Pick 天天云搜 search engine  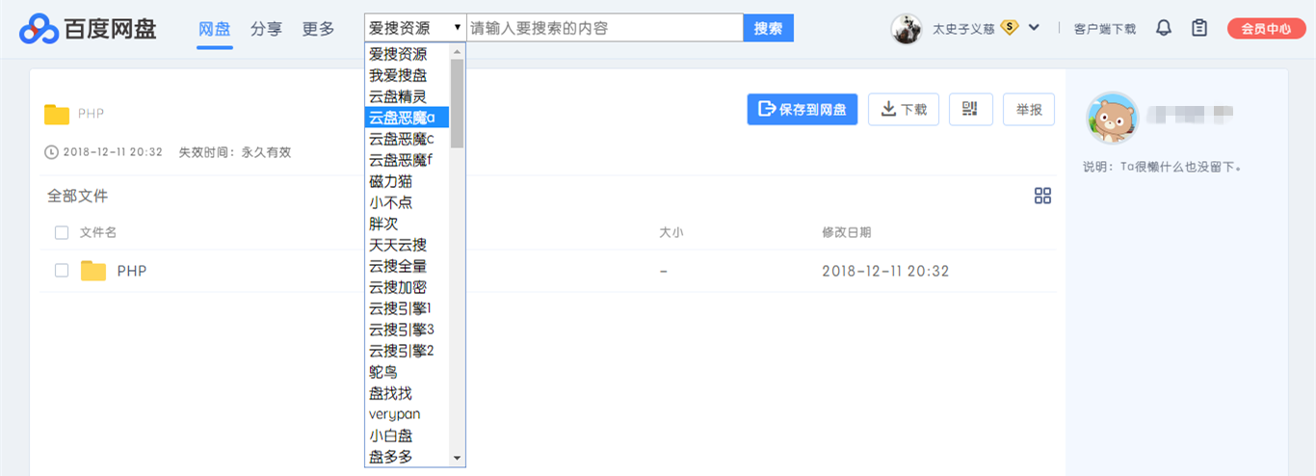tap(408, 245)
